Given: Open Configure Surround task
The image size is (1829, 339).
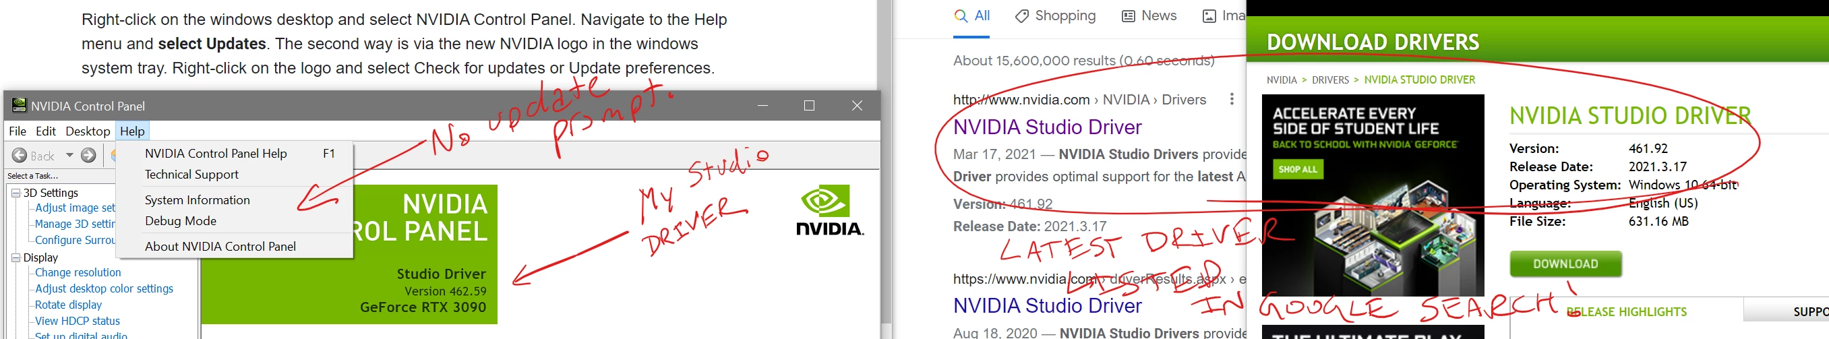Looking at the screenshot, I should click(x=76, y=241).
